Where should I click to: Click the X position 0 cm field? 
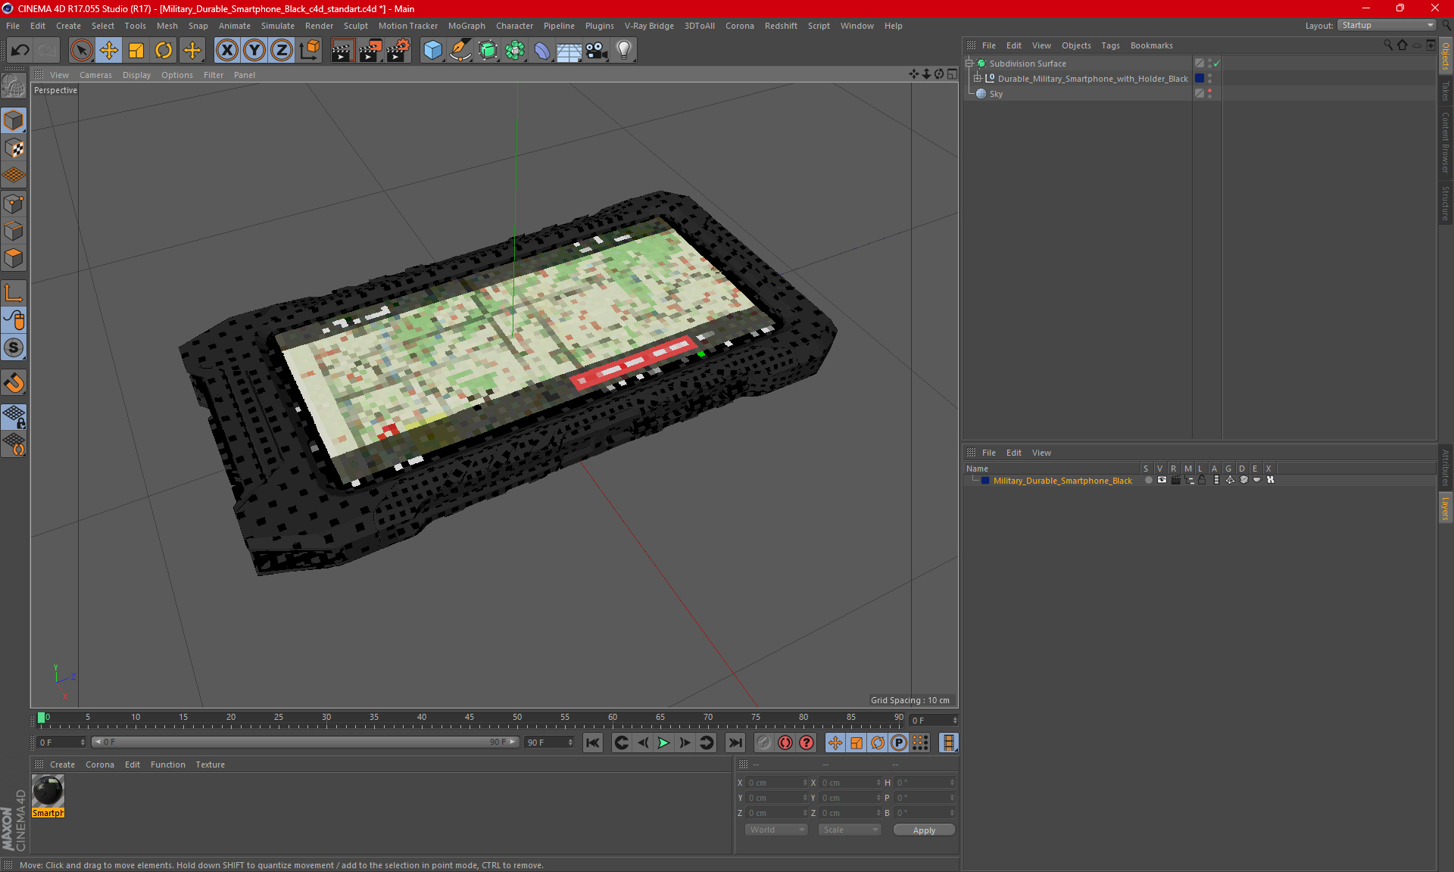pyautogui.click(x=777, y=783)
